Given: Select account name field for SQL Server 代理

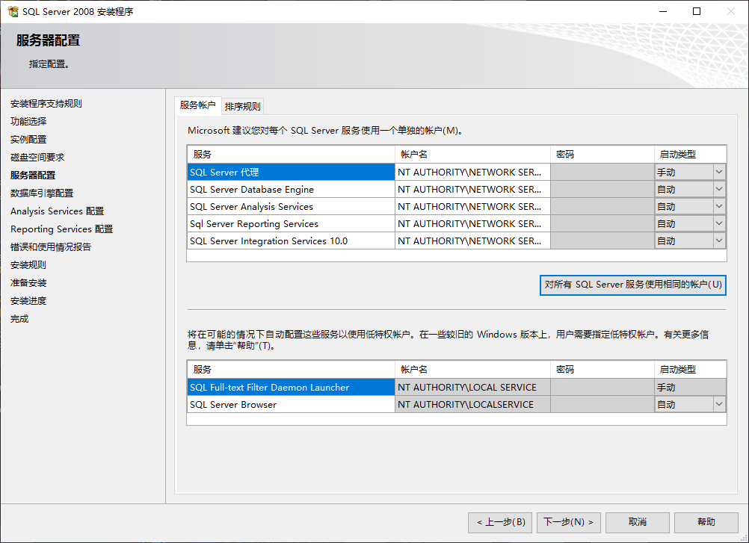Looking at the screenshot, I should point(472,173).
